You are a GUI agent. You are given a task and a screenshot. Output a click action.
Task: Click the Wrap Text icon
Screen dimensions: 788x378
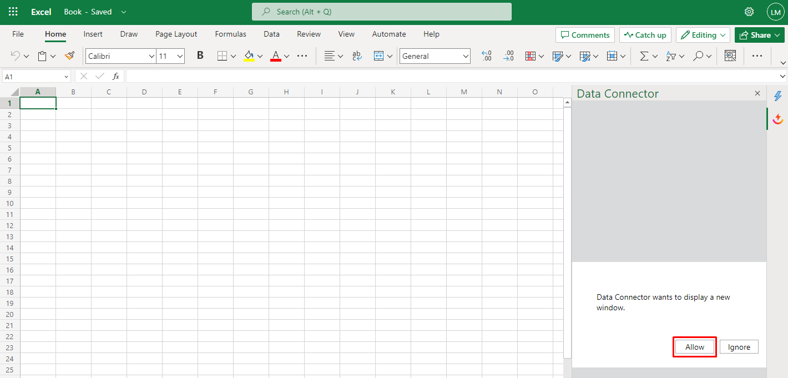pyautogui.click(x=357, y=56)
